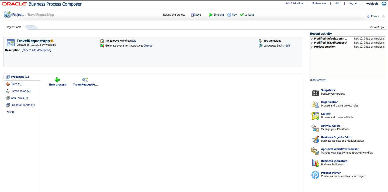This screenshot has height=192, width=388.
Task: Click the TravelRequestApp breadcrumb text
Action: tap(41, 15)
